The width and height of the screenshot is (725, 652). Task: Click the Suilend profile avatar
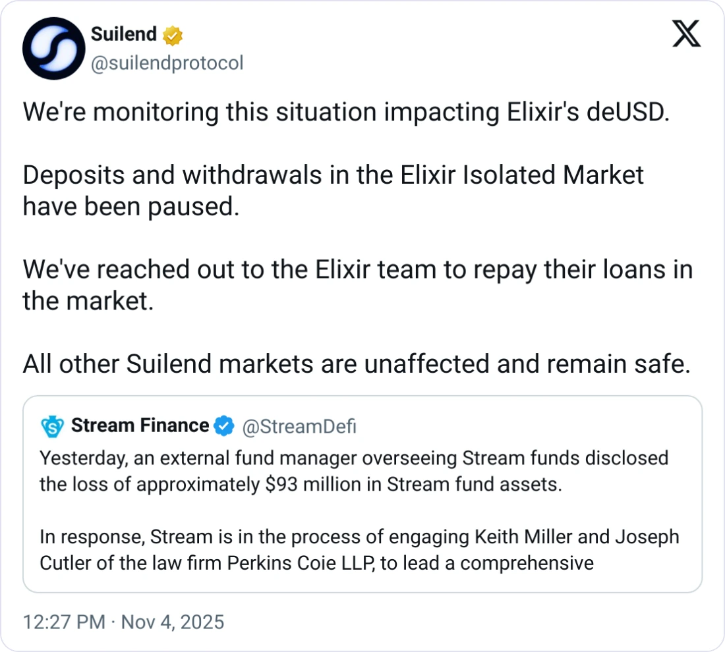[54, 49]
